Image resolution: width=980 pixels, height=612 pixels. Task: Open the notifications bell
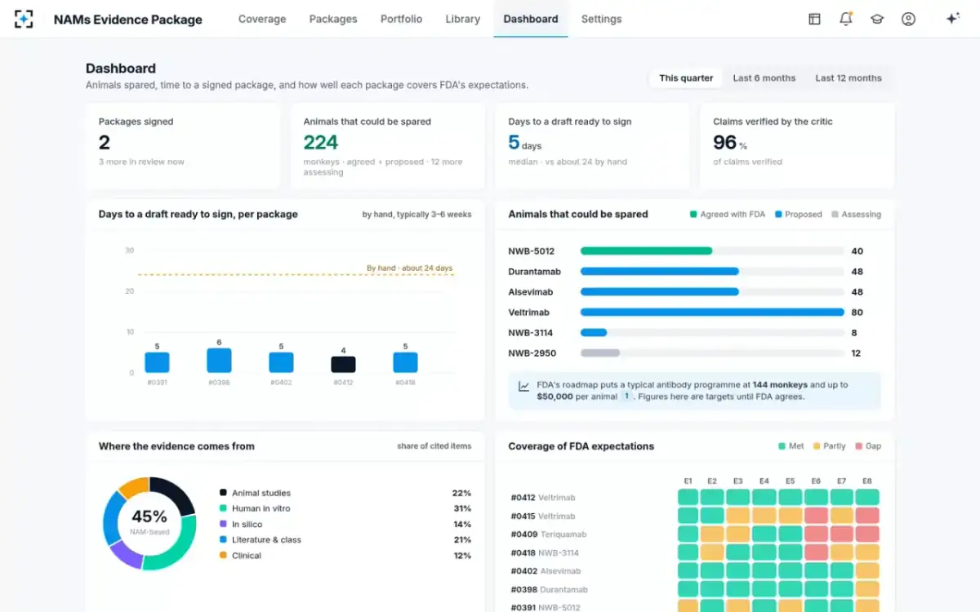(846, 19)
